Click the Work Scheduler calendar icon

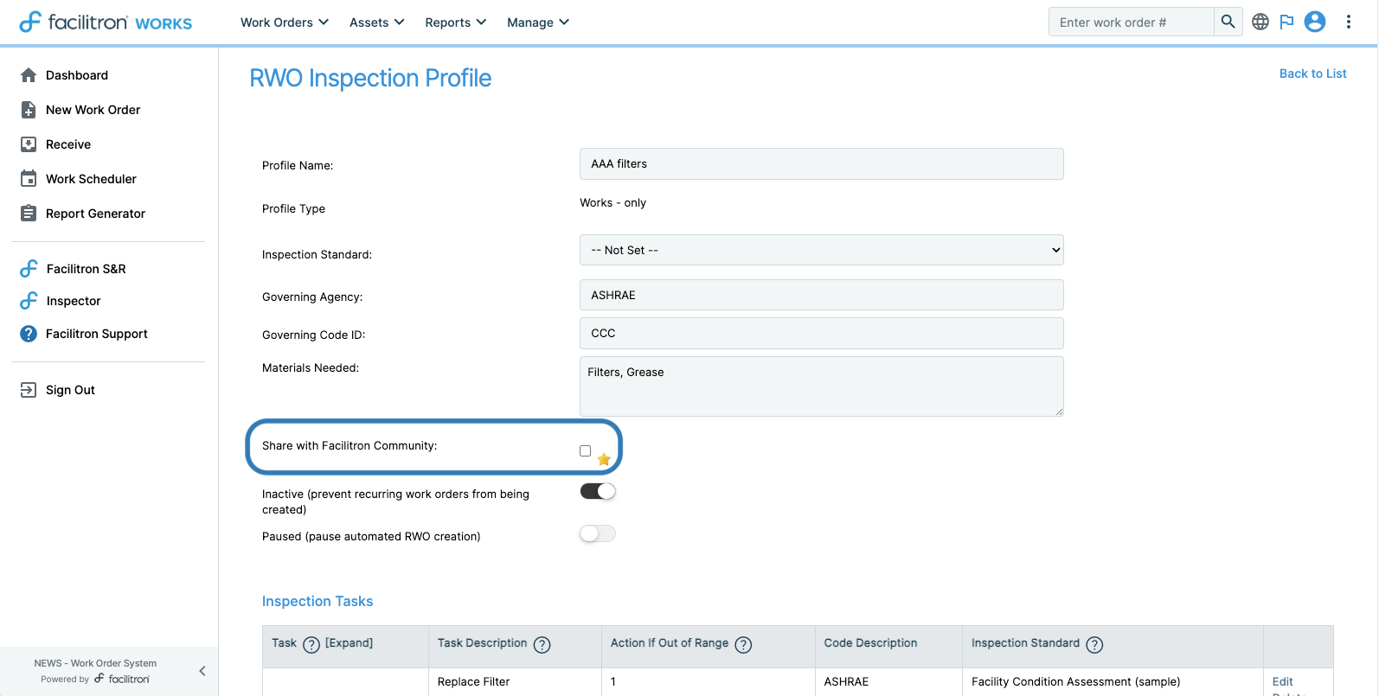(x=29, y=179)
